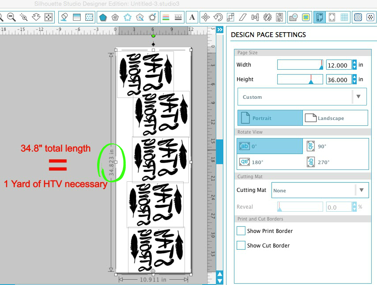Enable the Show Print Border checkbox
This screenshot has width=377, height=285.
(241, 231)
